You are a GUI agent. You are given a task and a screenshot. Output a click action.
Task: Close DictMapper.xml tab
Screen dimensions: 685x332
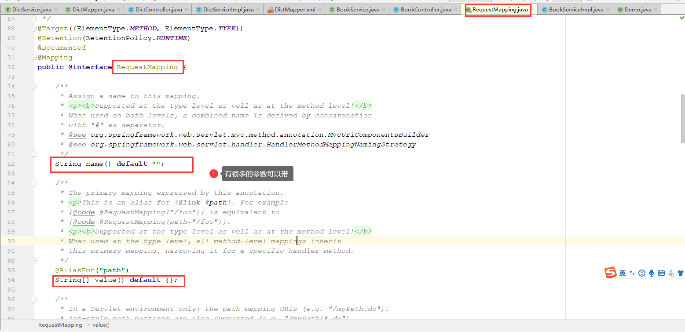pos(320,9)
